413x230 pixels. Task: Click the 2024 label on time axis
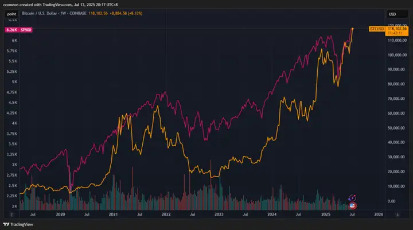pyautogui.click(x=272, y=215)
